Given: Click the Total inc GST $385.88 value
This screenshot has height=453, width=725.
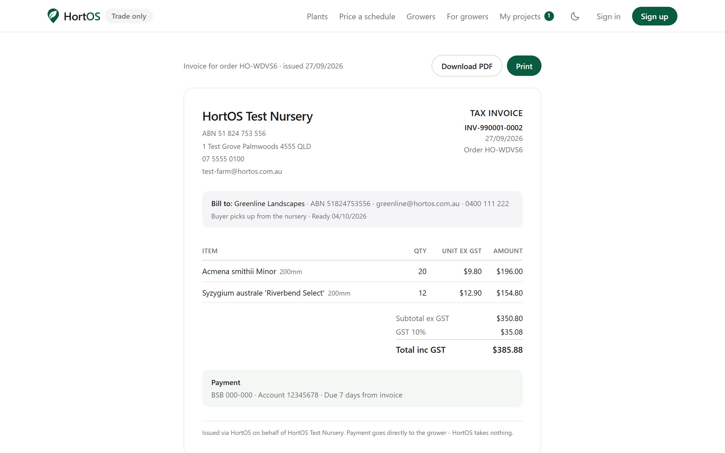Looking at the screenshot, I should point(507,350).
